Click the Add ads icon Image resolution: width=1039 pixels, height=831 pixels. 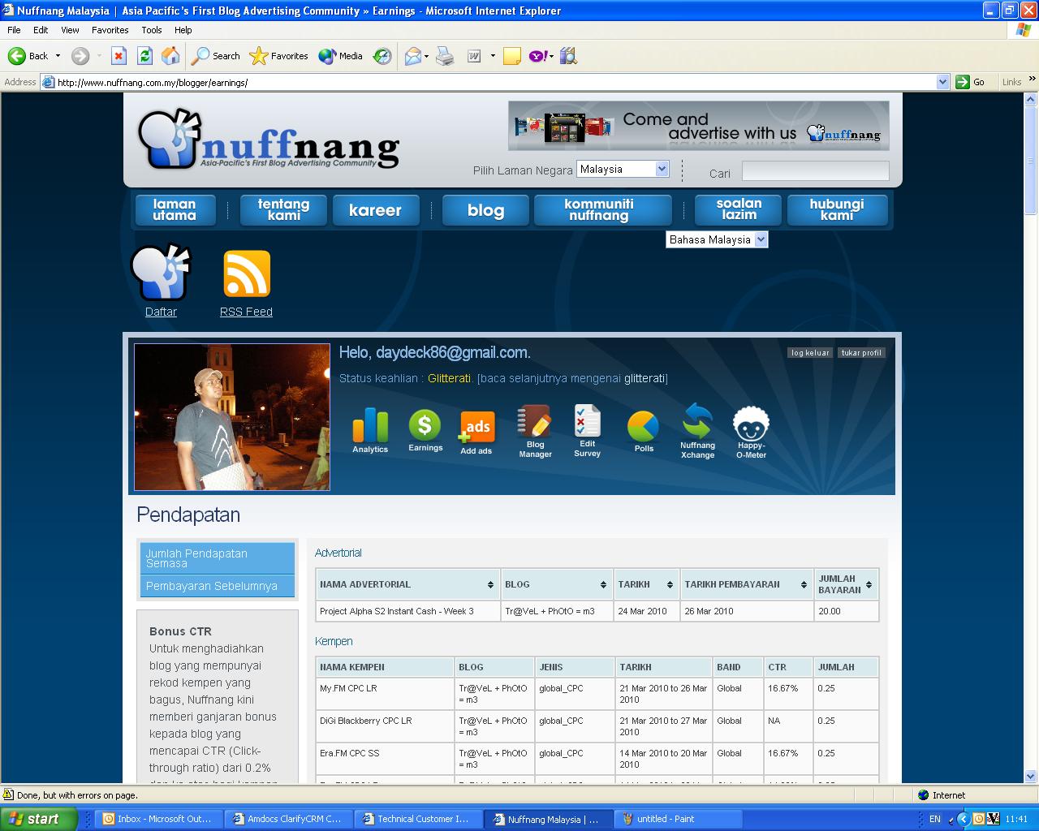pyautogui.click(x=476, y=433)
